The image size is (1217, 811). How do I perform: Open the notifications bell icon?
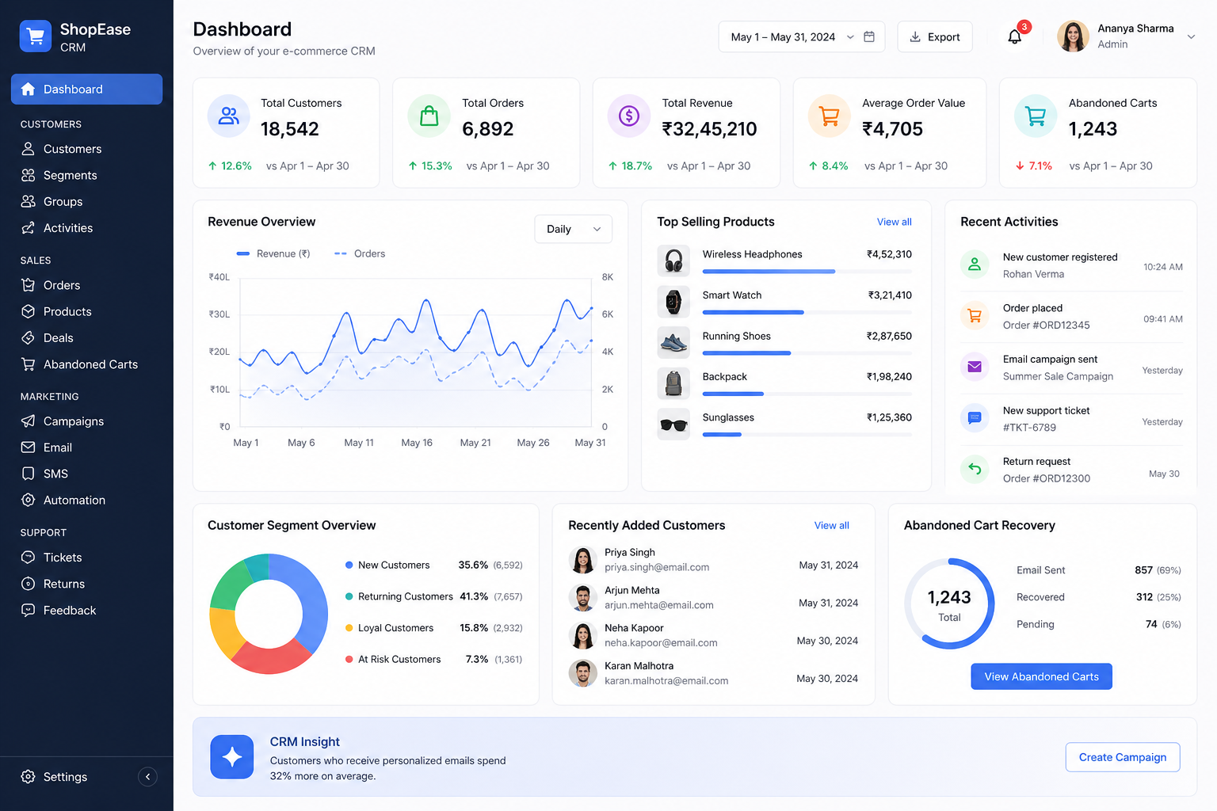1014,36
